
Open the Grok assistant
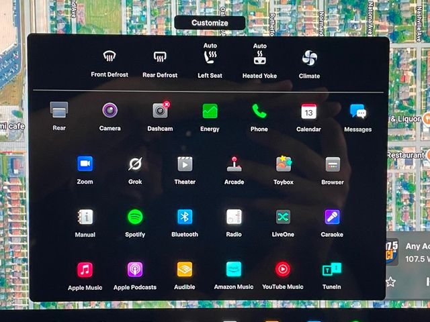pos(135,164)
